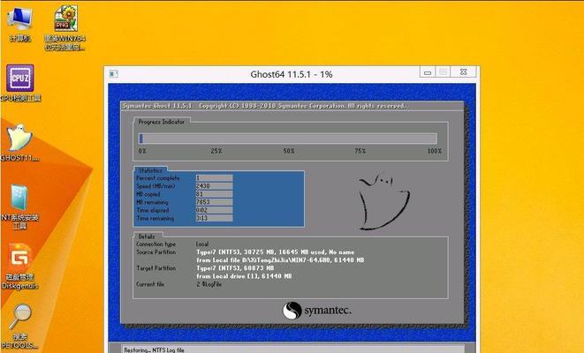Click the MB copied value field
This screenshot has width=584, height=353.
pyautogui.click(x=214, y=194)
